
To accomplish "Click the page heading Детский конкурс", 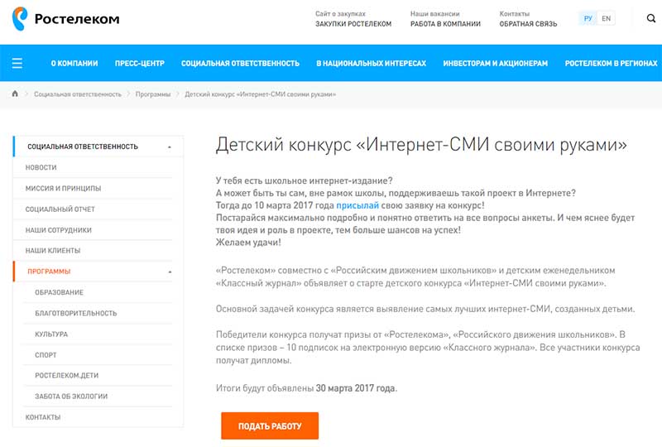I will (421, 145).
